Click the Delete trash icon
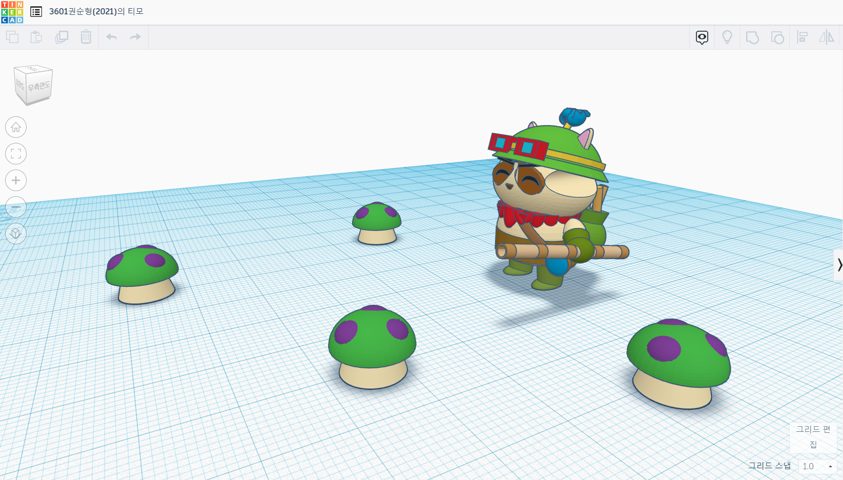The image size is (843, 480). pos(86,37)
